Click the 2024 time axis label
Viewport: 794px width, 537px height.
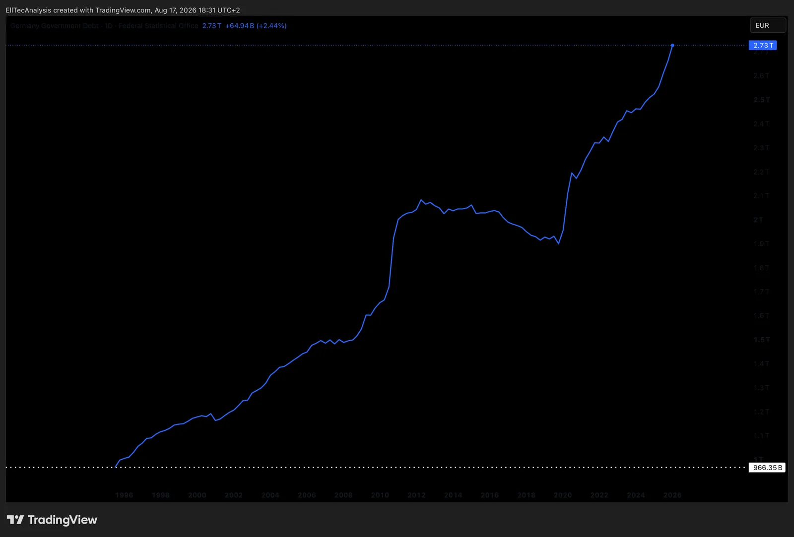[x=636, y=495]
